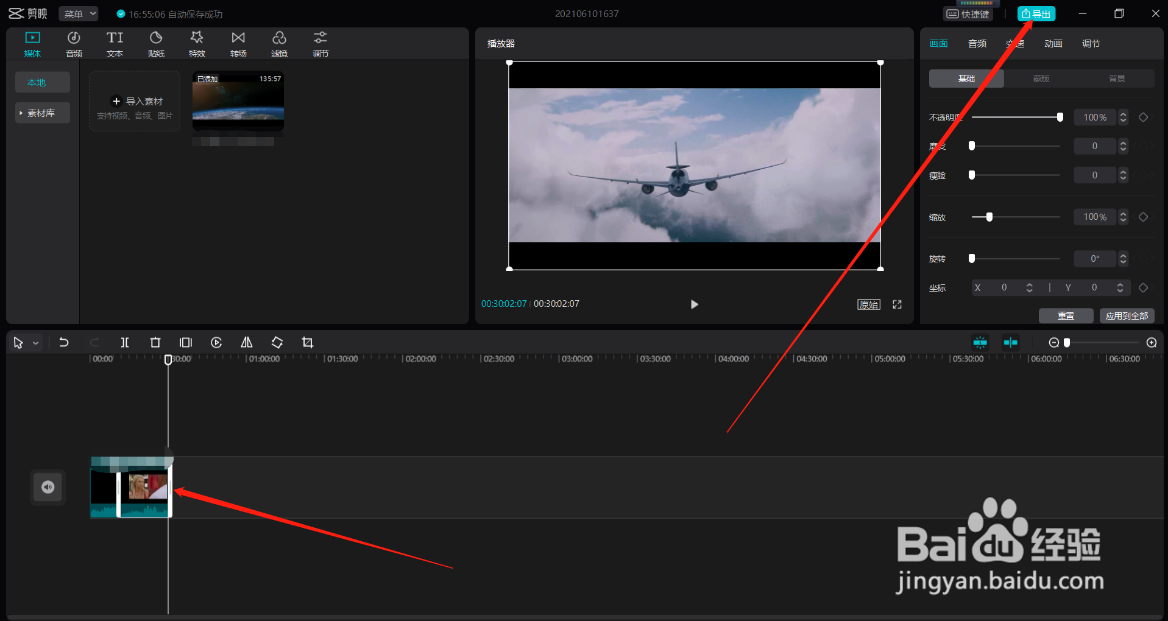Screen dimensions: 1168x621
Task: Click the 不透明度 opacity slider
Action: coord(1016,118)
